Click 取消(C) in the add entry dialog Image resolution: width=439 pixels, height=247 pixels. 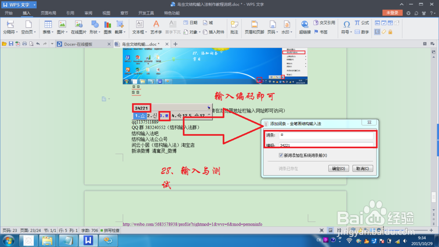363,168
